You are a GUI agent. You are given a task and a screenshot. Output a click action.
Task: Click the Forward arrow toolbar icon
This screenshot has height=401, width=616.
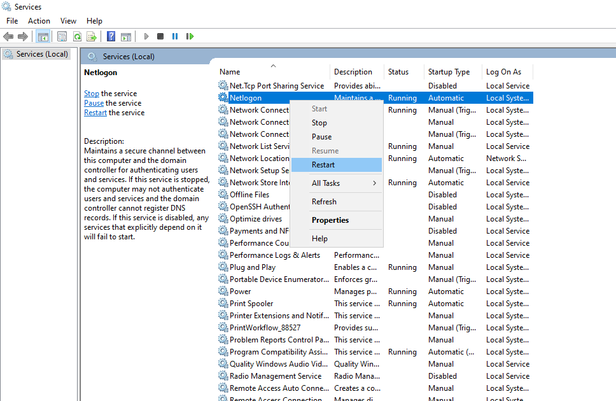[23, 36]
